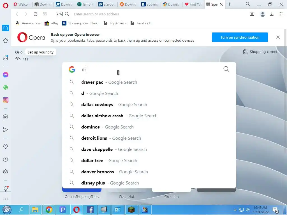Open Settings gear in sidebar
Viewport: 287px width, 215px height.
click(6, 172)
